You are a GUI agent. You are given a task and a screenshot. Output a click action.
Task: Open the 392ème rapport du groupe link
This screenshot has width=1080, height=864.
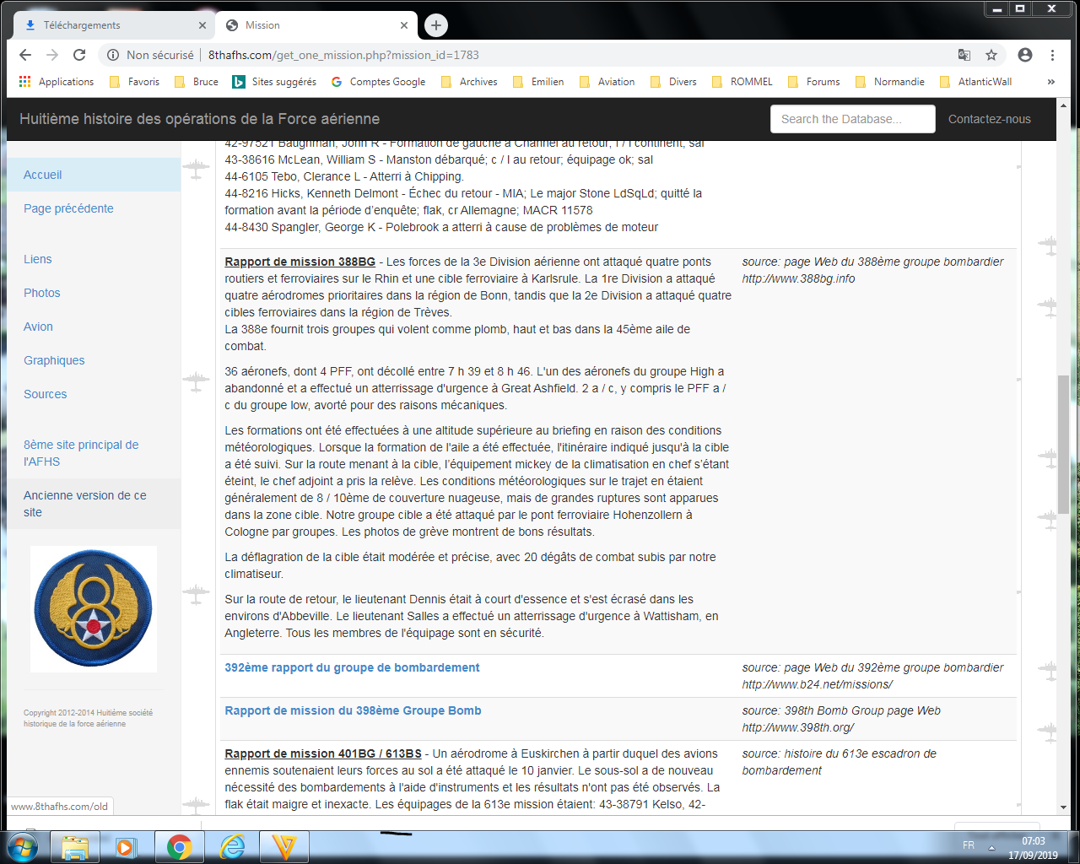[352, 667]
